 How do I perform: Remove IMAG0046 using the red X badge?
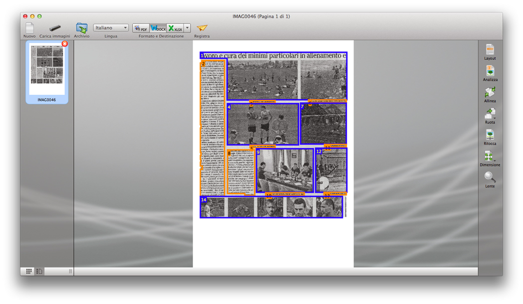pyautogui.click(x=65, y=44)
